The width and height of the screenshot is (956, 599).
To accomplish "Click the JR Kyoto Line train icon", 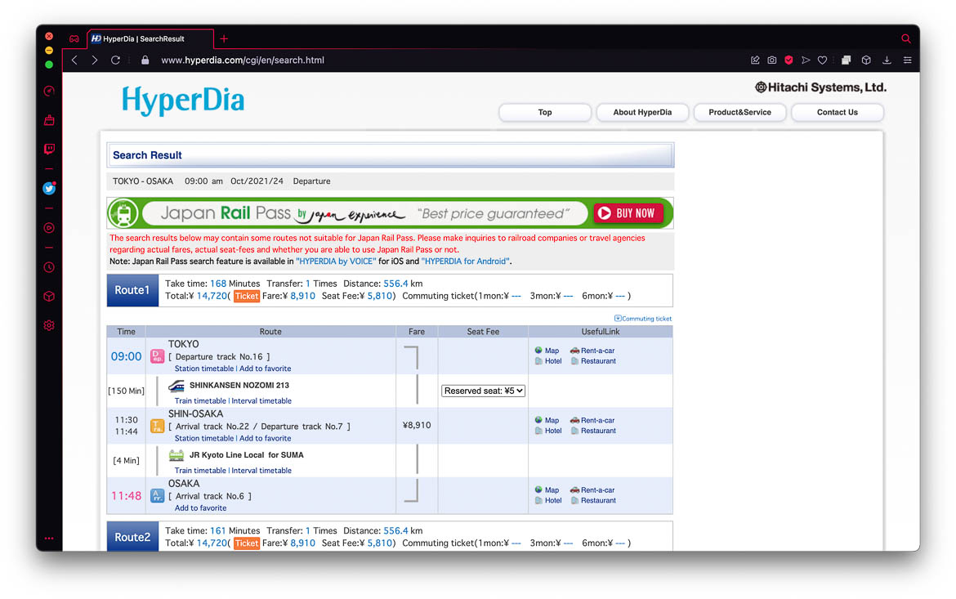I will tap(176, 455).
